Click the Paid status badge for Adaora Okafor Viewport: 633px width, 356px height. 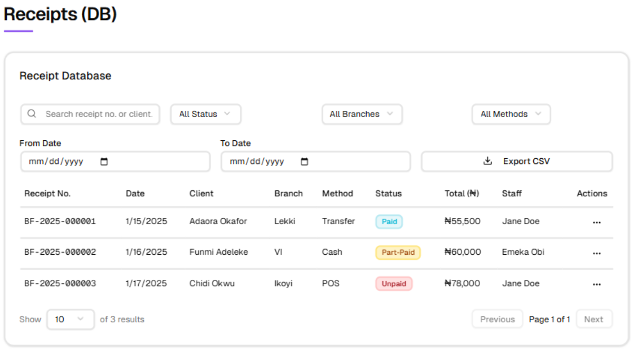pyautogui.click(x=389, y=222)
